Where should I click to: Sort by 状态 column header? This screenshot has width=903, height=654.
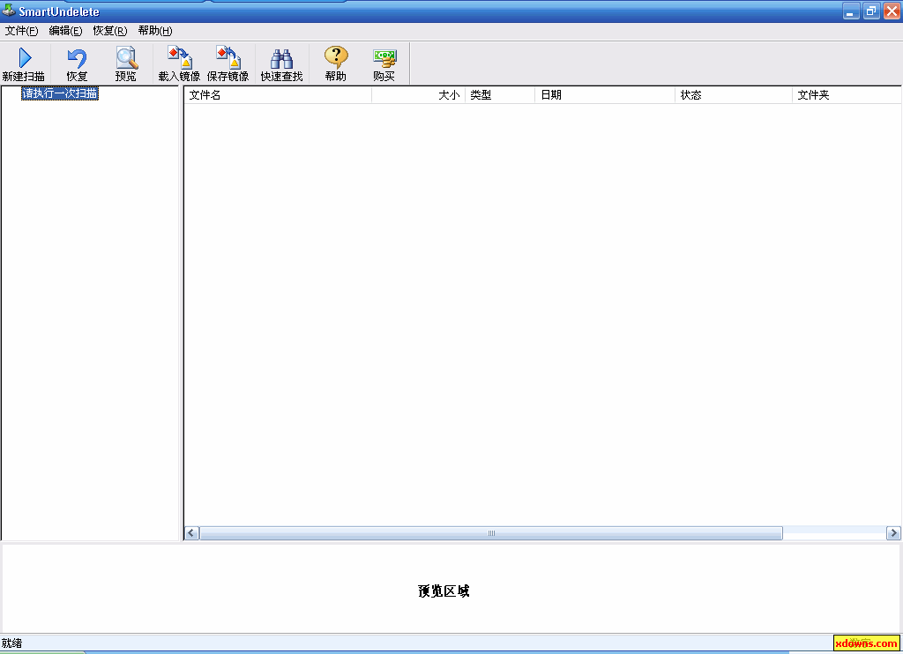[733, 95]
